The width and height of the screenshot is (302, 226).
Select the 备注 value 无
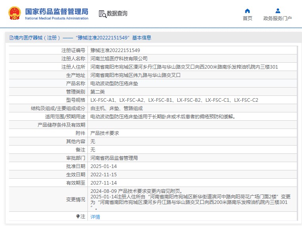click(x=93, y=149)
